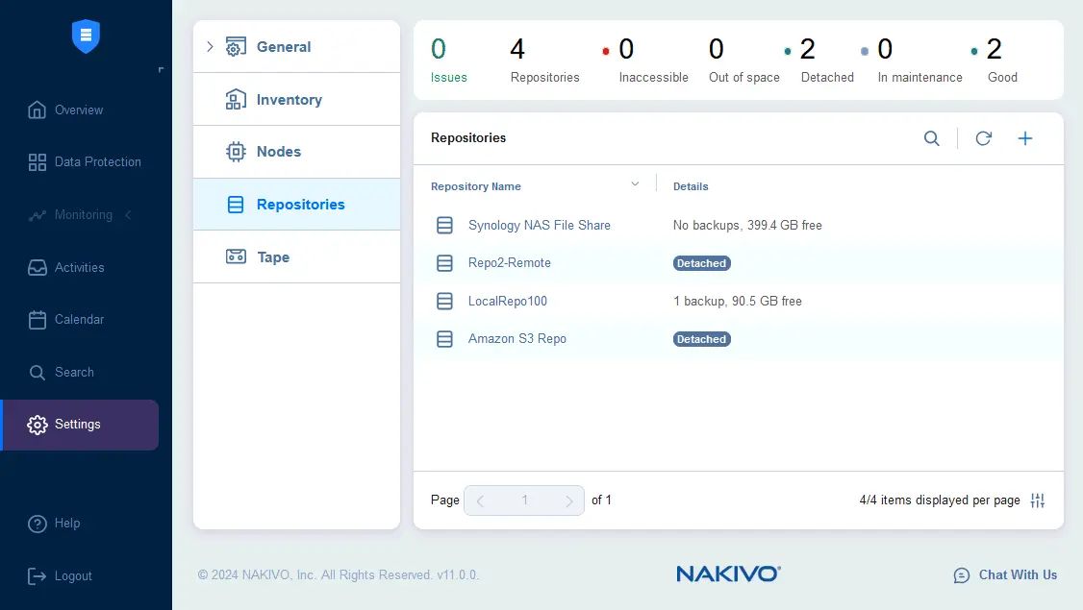This screenshot has width=1083, height=610.
Task: Click the Issues counter
Action: click(x=449, y=60)
